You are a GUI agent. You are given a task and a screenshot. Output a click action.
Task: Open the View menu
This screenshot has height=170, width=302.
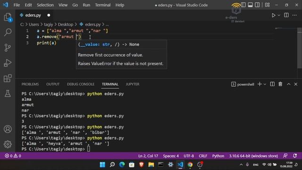coord(63,5)
